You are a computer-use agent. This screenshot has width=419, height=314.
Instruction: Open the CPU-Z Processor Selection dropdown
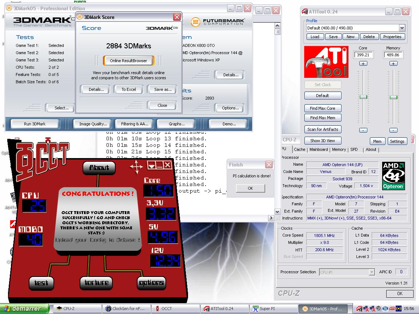[x=372, y=272]
